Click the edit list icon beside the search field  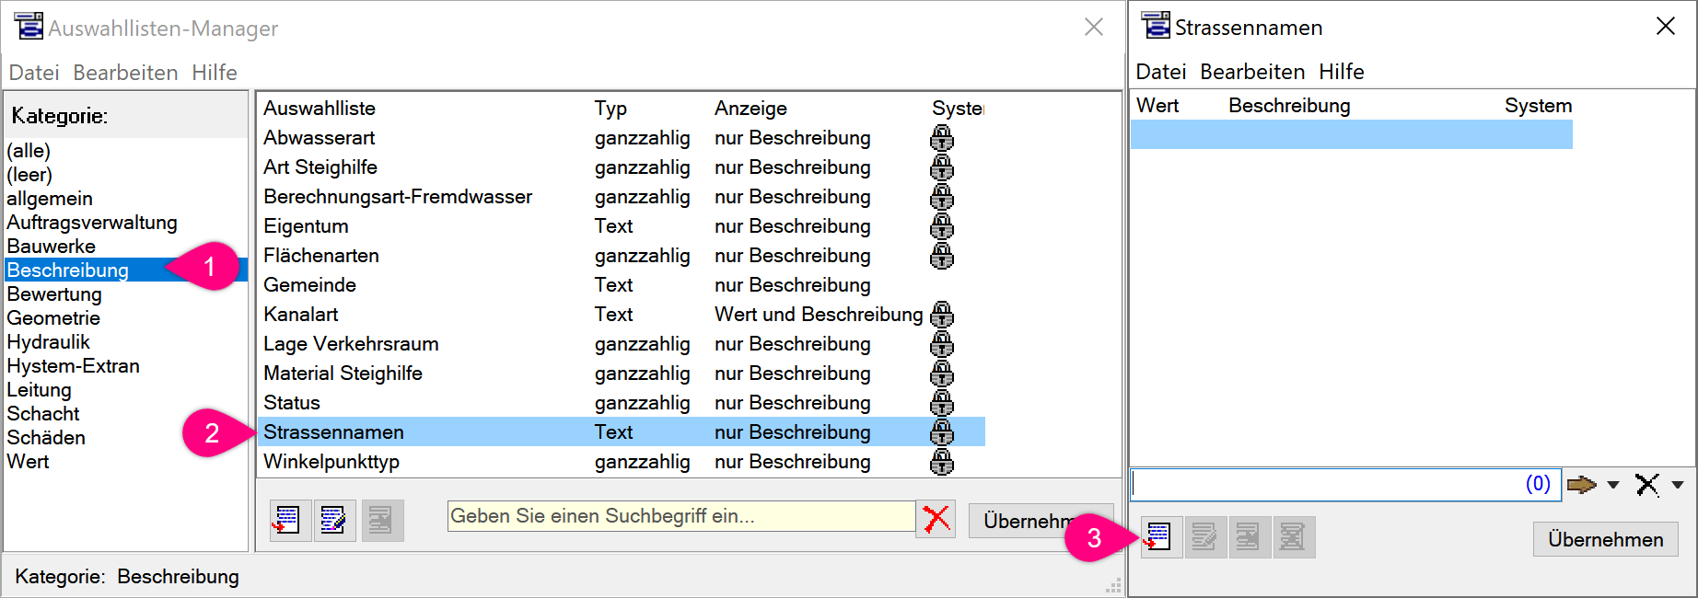(x=333, y=521)
